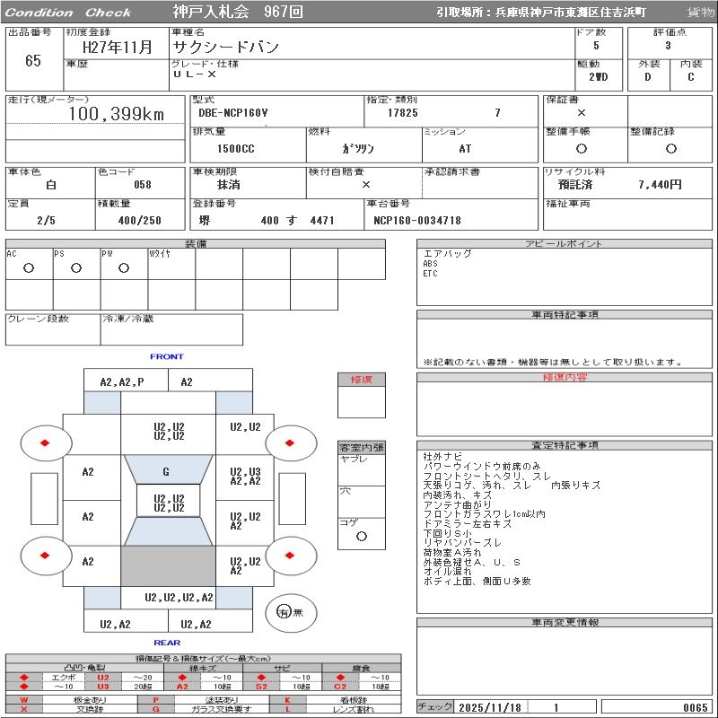Toggle the AC equipment circle mark
Viewport: 718px width, 718px height.
[29, 268]
